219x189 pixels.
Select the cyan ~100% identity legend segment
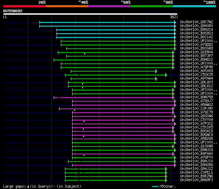(194, 6)
